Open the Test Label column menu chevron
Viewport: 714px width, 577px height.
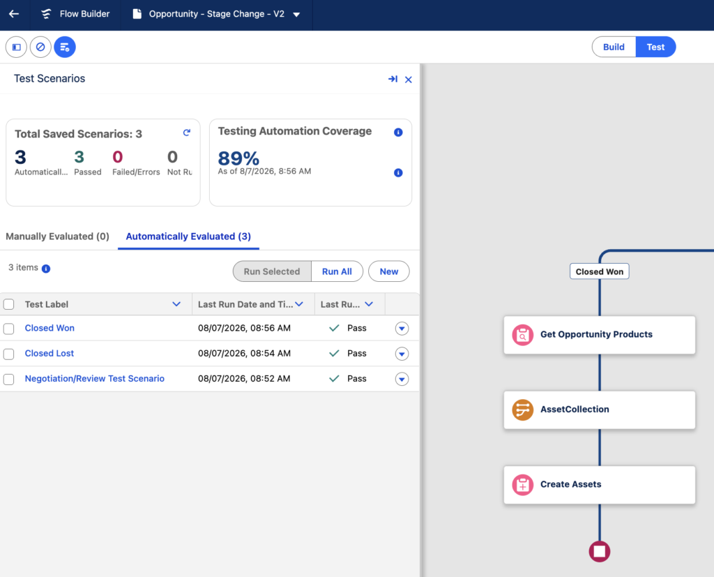tap(176, 304)
